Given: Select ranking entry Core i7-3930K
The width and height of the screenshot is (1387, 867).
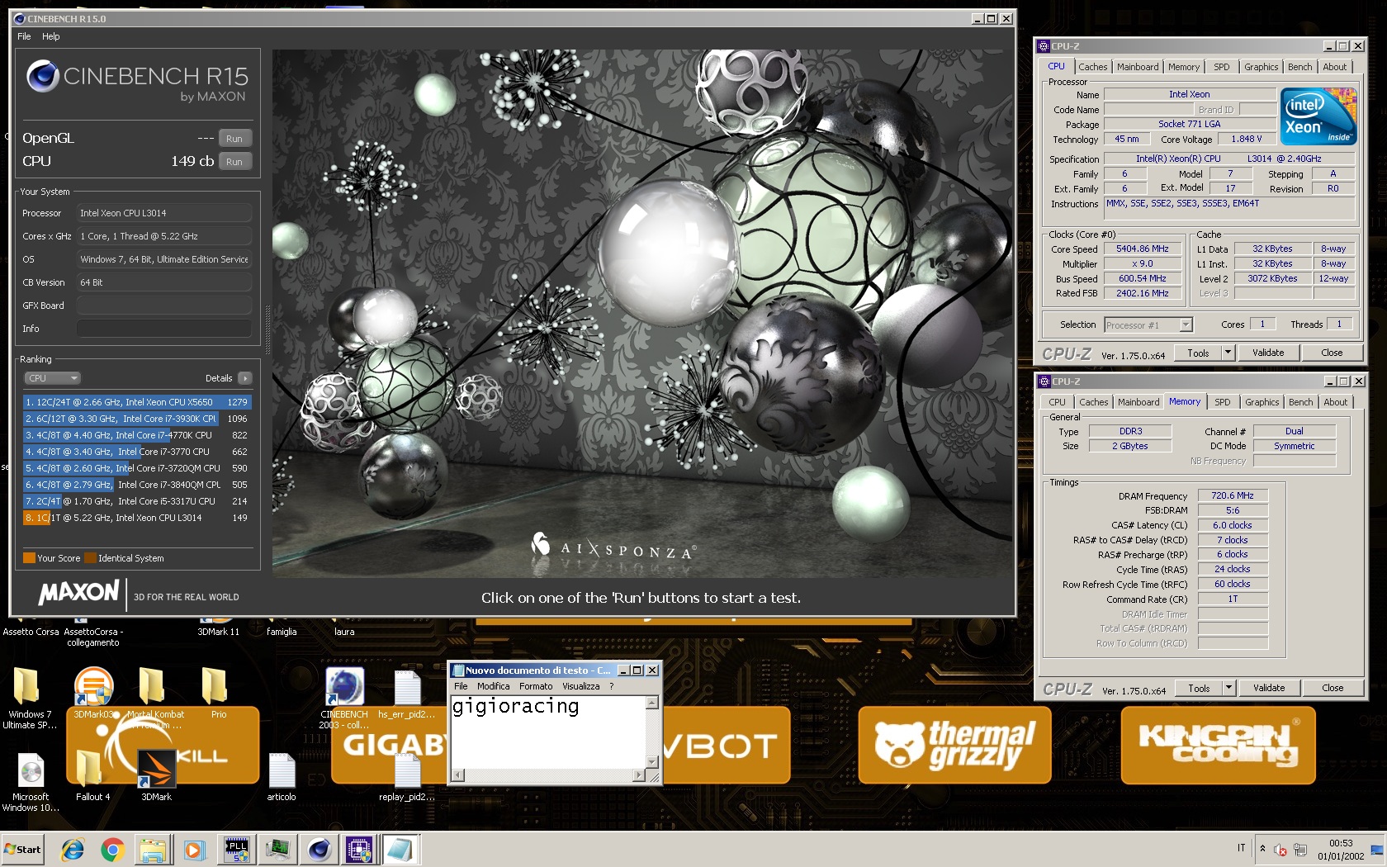Looking at the screenshot, I should [137, 419].
